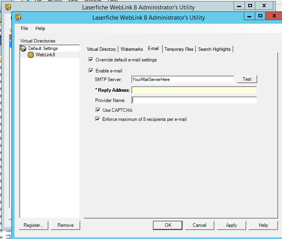This screenshot has height=239, width=282.
Task: Click the Remove button
Action: tap(65, 225)
